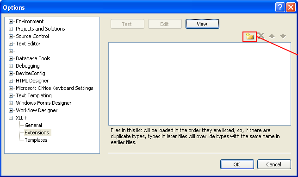Expand the Environment node
This screenshot has width=298, height=177.
click(x=11, y=21)
